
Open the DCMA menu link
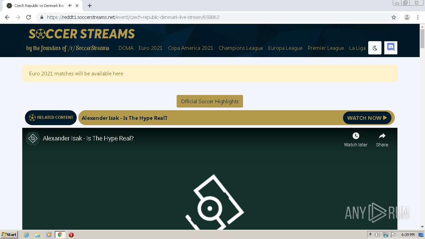[126, 48]
